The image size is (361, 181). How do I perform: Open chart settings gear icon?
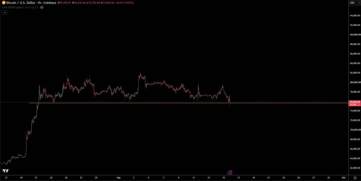tap(355, 178)
